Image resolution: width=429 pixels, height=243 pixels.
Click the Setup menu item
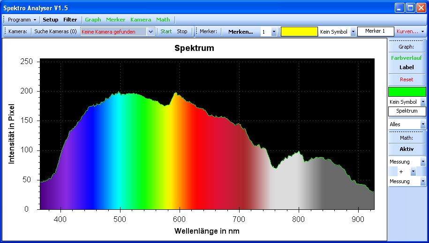[51, 20]
